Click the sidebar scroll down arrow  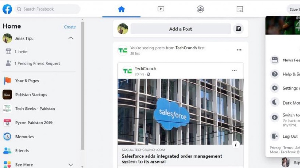[82, 167]
